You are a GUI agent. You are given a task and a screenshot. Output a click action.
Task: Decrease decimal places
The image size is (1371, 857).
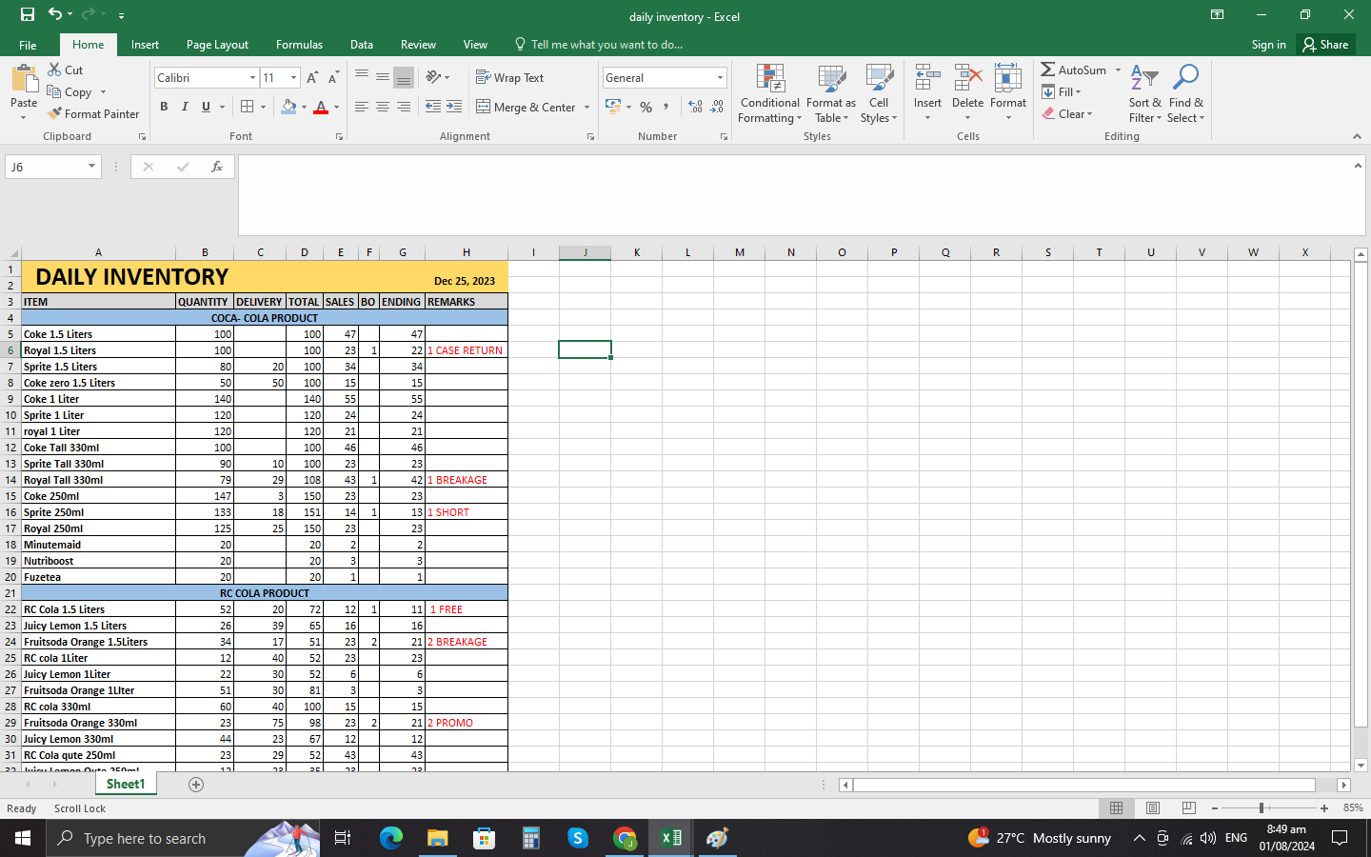click(717, 107)
